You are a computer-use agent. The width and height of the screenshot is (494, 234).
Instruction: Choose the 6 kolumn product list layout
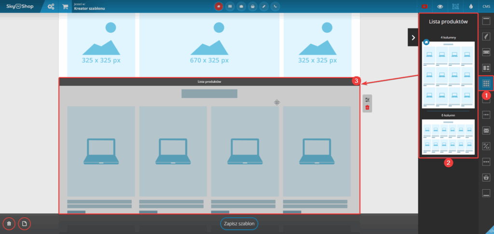[x=448, y=136]
